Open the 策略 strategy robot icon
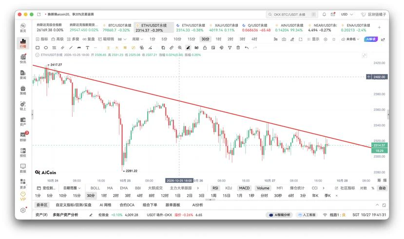 click(23, 90)
